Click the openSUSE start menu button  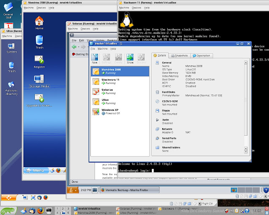8,211
